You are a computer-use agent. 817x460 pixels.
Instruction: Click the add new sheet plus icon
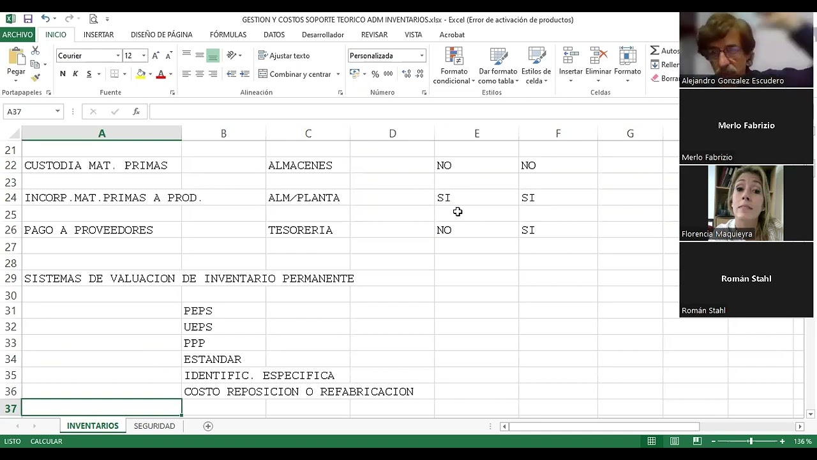[x=208, y=426]
